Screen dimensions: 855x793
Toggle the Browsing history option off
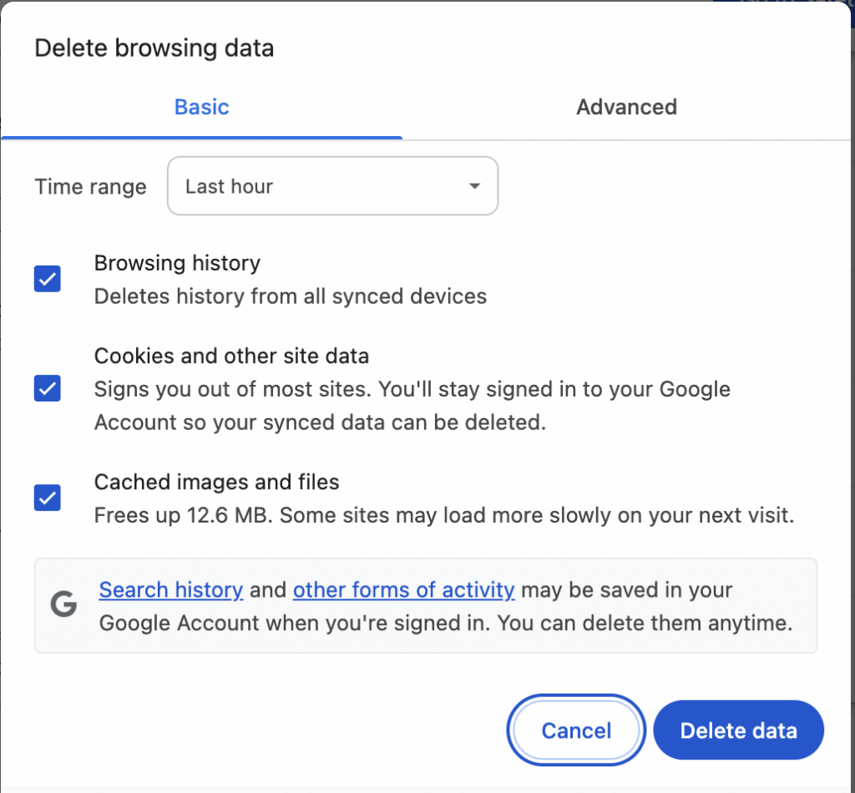47,279
